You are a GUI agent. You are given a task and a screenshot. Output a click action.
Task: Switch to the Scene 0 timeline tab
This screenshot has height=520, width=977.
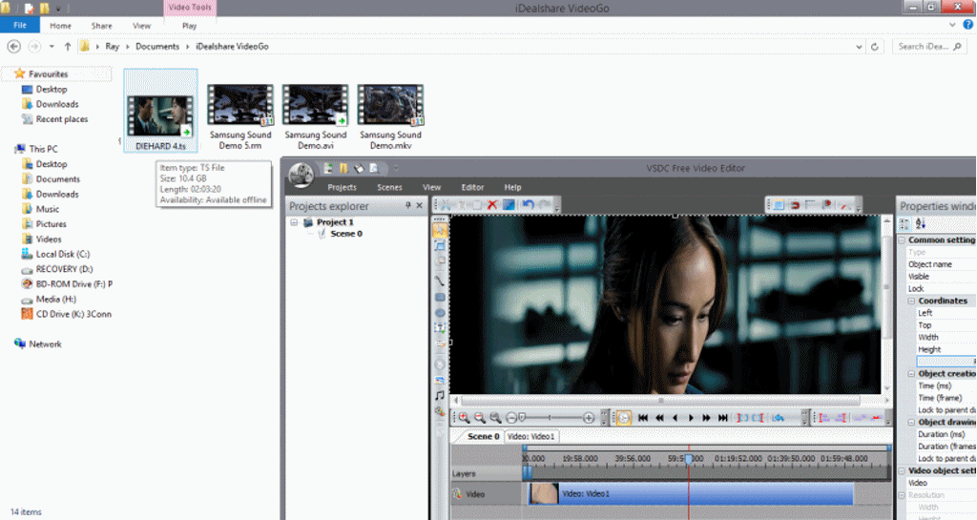point(482,437)
